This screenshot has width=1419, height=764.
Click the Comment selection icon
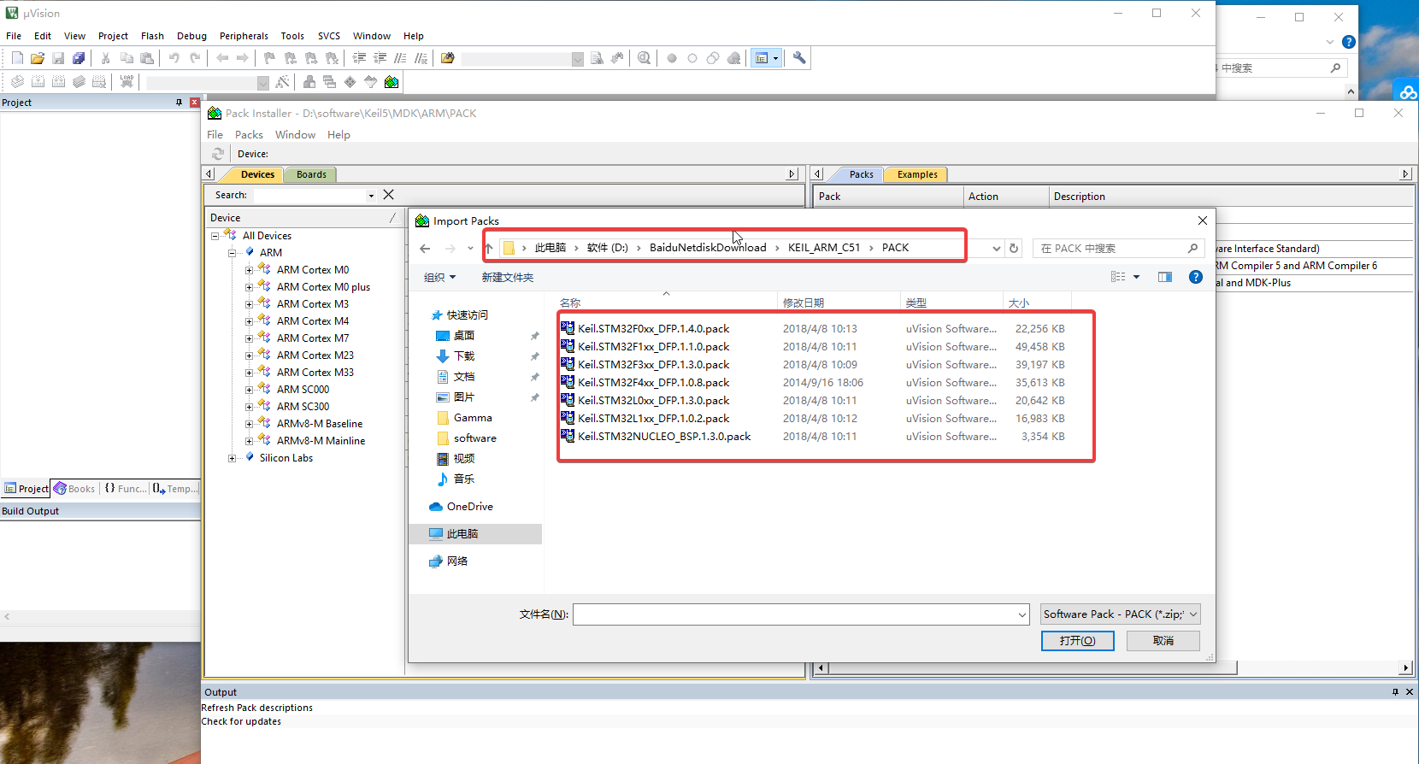pos(400,58)
